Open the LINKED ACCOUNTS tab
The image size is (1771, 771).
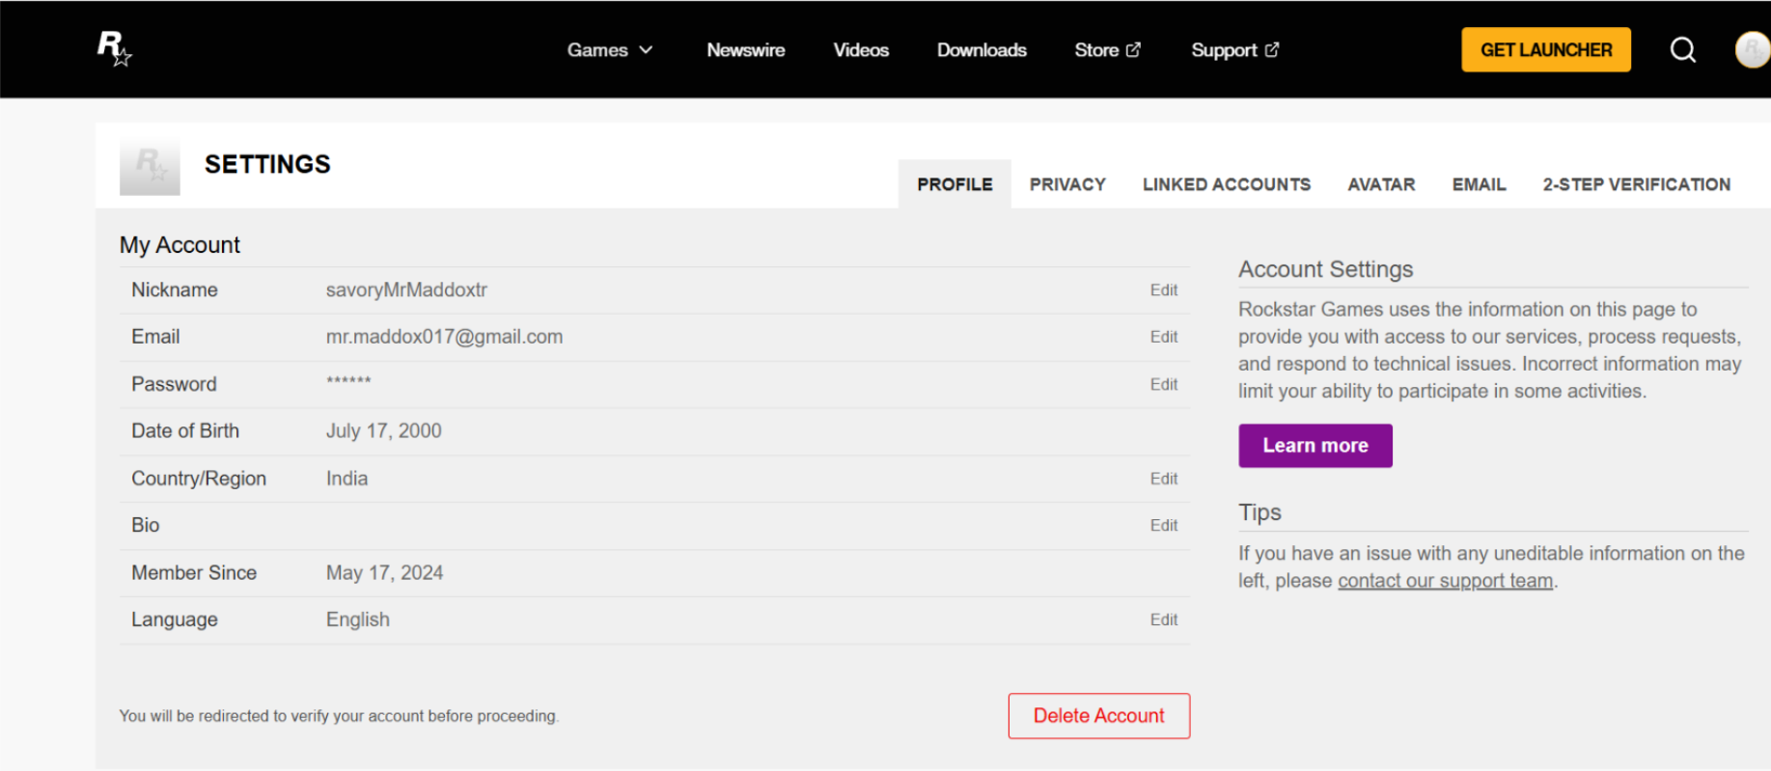pyautogui.click(x=1227, y=184)
